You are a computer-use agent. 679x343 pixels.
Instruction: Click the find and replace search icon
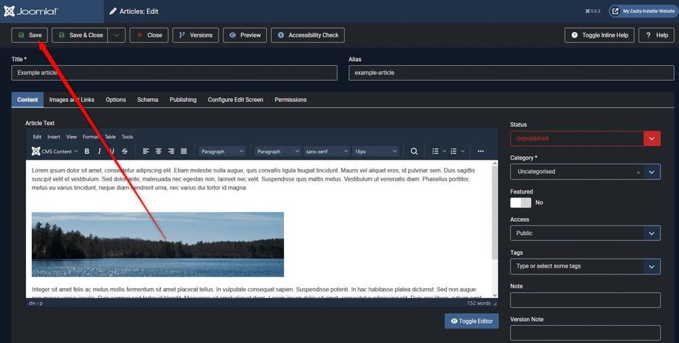[x=414, y=151]
